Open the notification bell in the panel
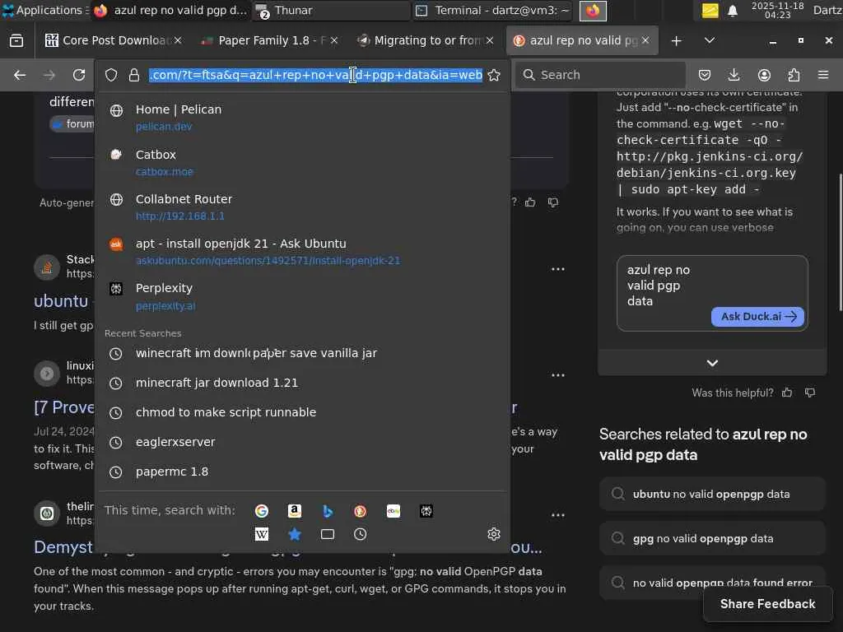The width and height of the screenshot is (843, 632). (732, 11)
